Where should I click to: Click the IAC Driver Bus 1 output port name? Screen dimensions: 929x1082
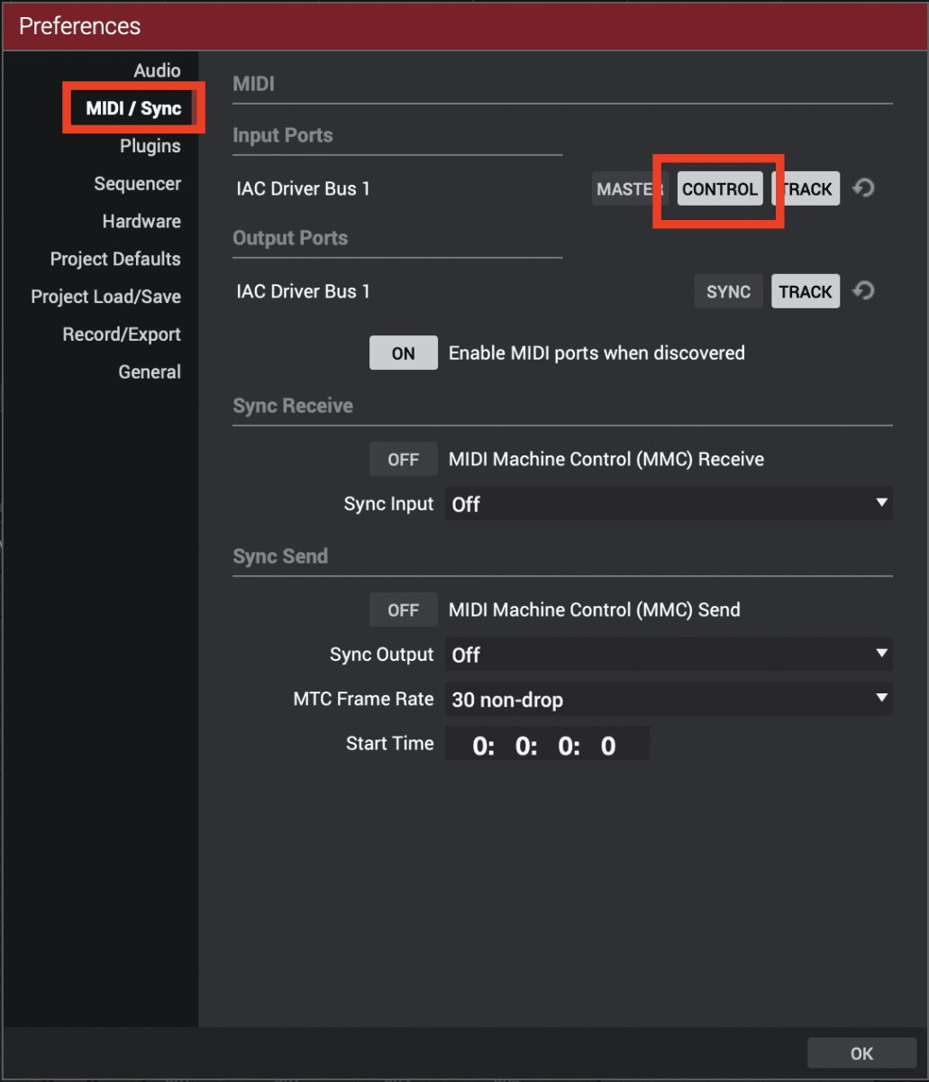pos(303,292)
